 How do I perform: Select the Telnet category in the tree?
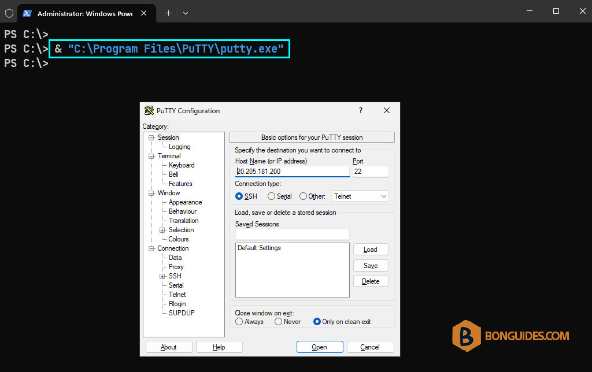(x=177, y=295)
